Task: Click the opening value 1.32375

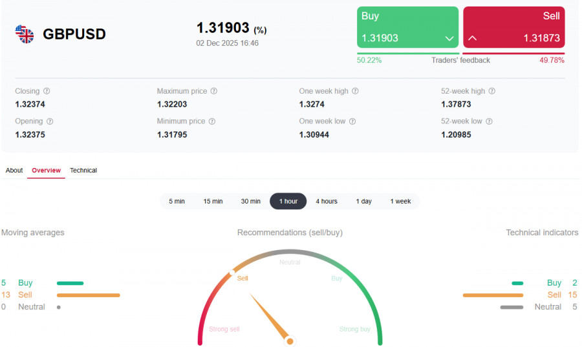Action: [x=30, y=134]
